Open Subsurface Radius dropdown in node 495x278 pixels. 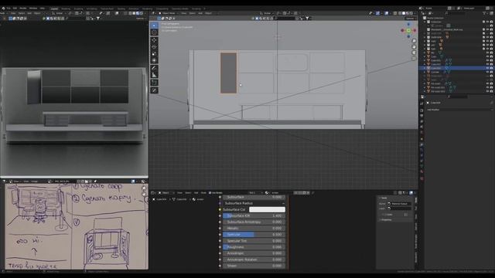[x=254, y=203]
